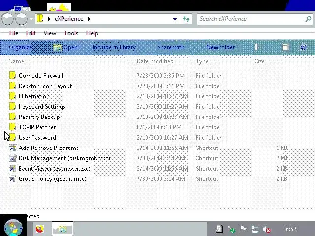Open the Tools menu
This screenshot has height=236, width=315.
click(71, 33)
